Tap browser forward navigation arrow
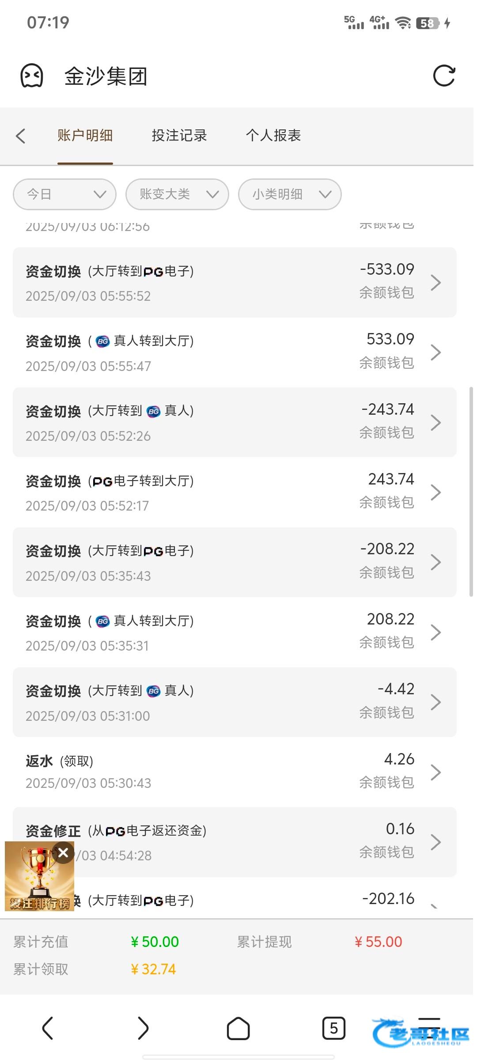Image resolution: width=477 pixels, height=1060 pixels. pos(143,1028)
